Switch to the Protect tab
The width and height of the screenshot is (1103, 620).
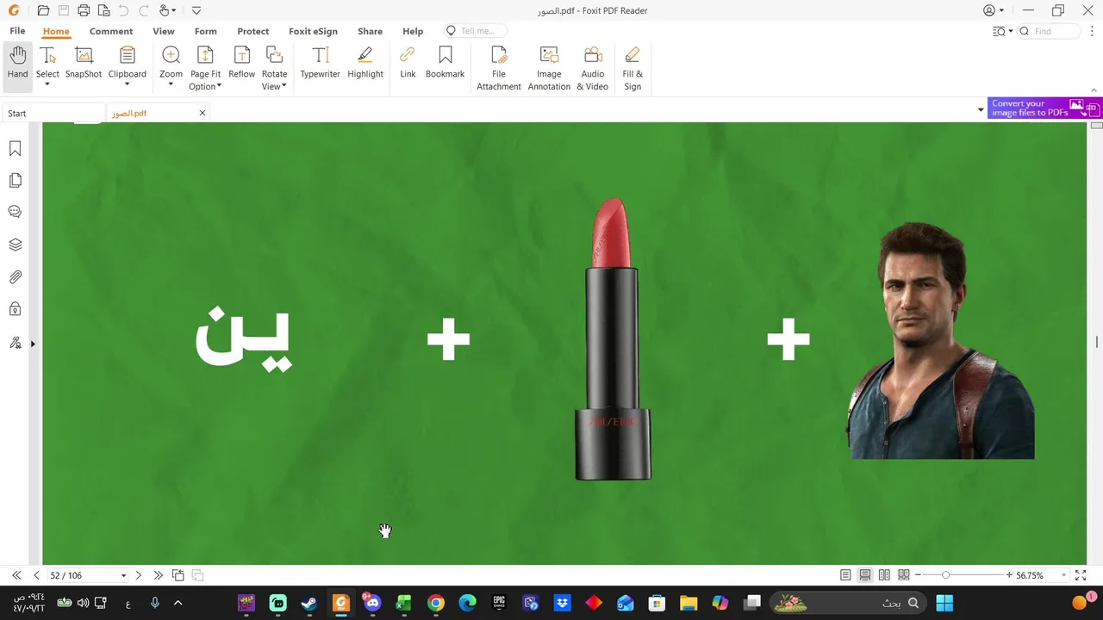253,31
